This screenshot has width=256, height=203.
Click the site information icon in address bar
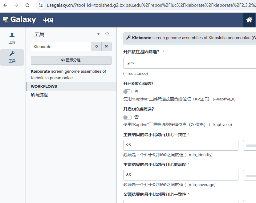tap(40, 5)
